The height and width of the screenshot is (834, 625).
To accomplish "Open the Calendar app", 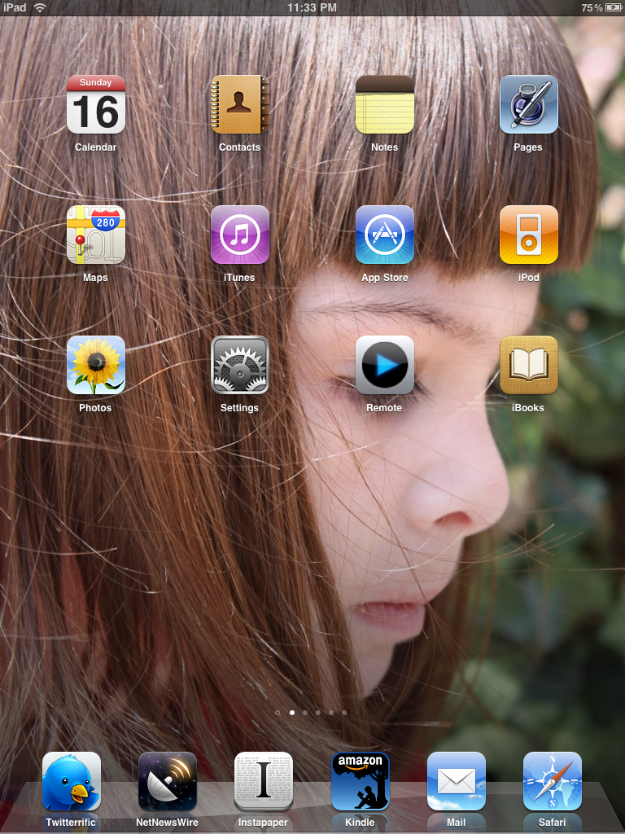I will pos(96,105).
